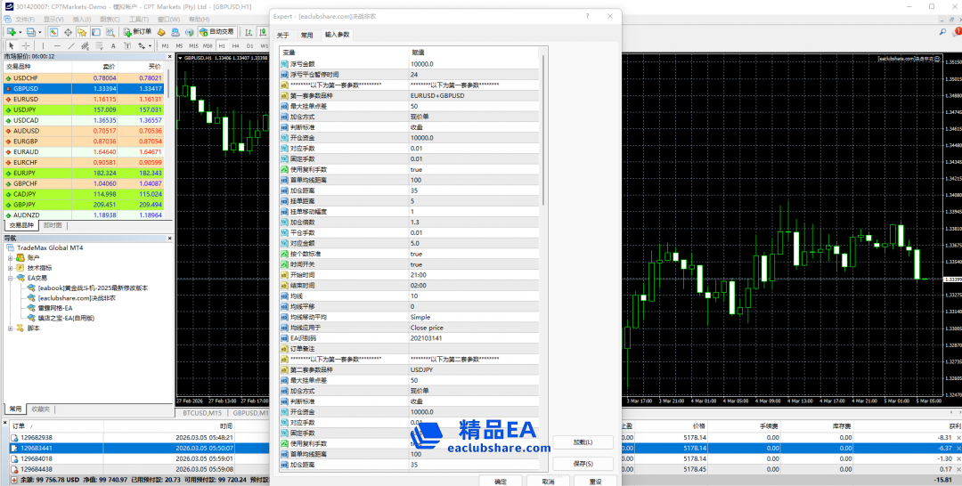Expand the 脚本 node in navigator
This screenshot has width=962, height=486.
pos(12,328)
